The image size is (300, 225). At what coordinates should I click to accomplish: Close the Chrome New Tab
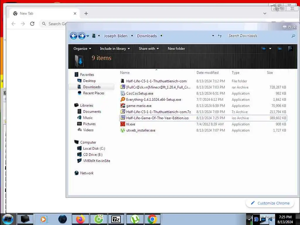[75, 13]
